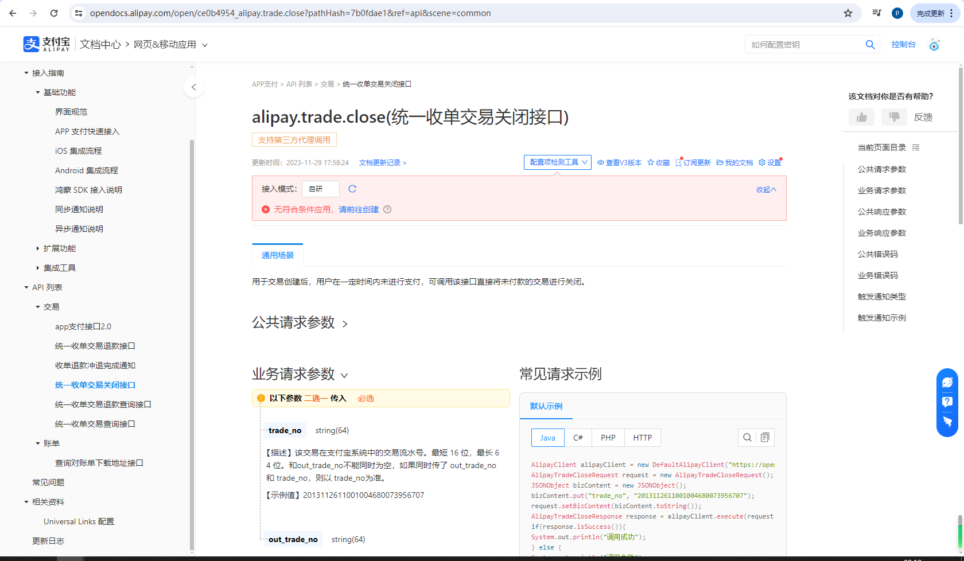This screenshot has width=964, height=561.
Task: Click 请前往创建 link
Action: [x=359, y=209]
